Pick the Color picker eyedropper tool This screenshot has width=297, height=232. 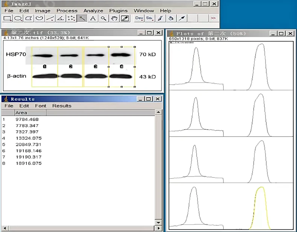[125, 18]
